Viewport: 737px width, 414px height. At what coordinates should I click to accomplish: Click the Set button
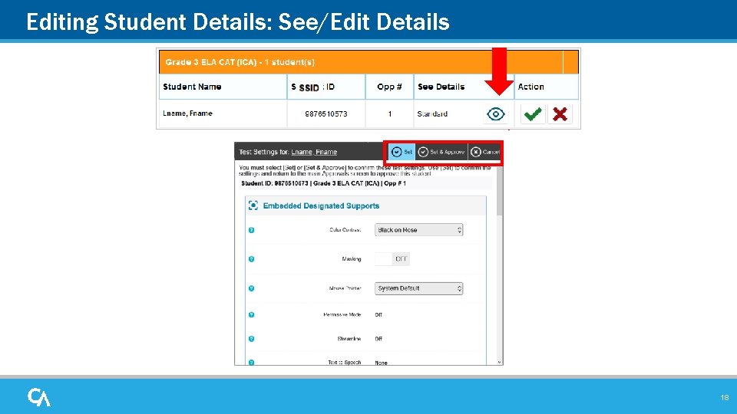point(402,152)
